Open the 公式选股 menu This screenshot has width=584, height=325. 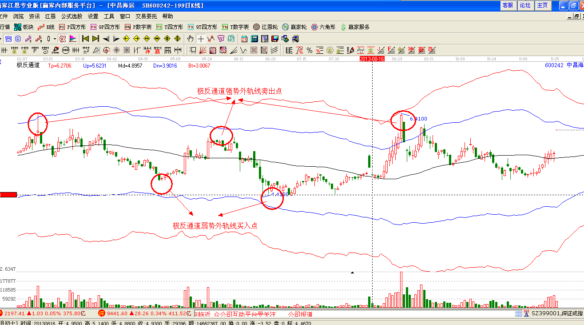coord(72,16)
